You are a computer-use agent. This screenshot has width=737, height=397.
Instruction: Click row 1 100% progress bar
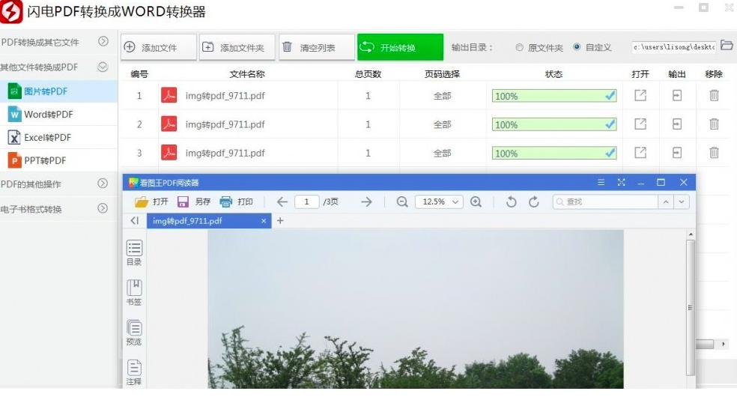pyautogui.click(x=554, y=96)
